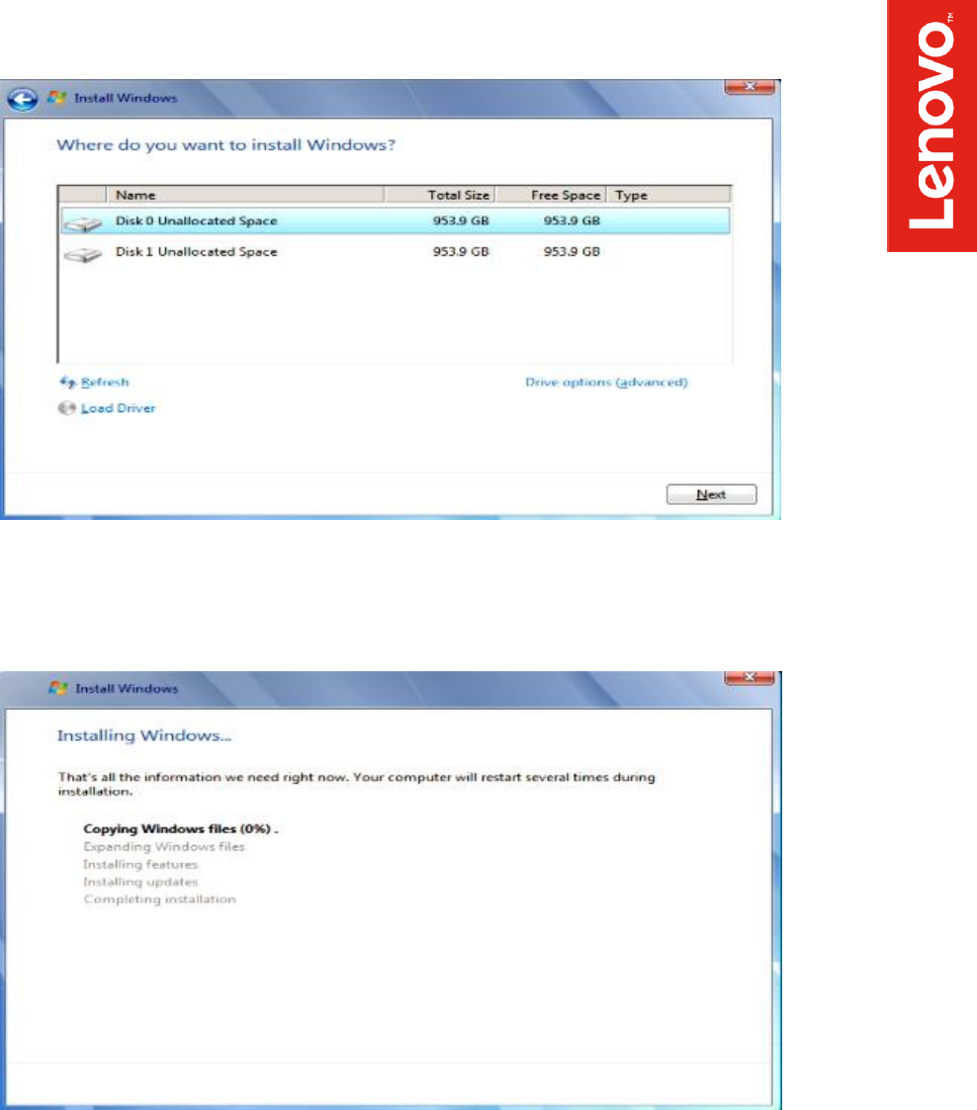Click 'Installing features' step text
Image resolution: width=977 pixels, height=1110 pixels.
140,864
